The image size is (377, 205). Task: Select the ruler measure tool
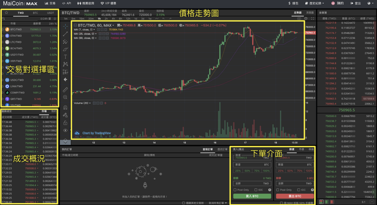point(65,90)
